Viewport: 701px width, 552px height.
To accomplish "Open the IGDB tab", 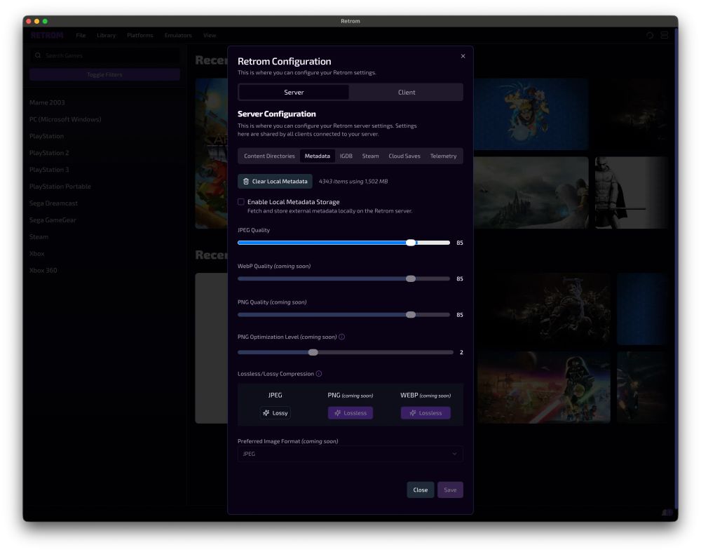I will [x=346, y=156].
